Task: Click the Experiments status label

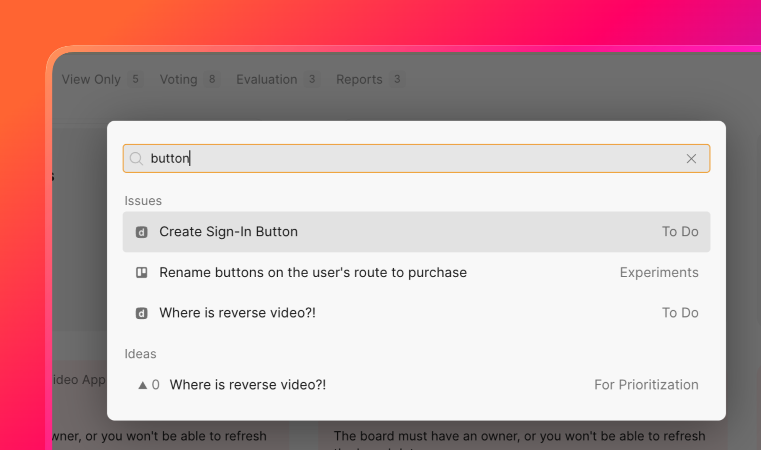Action: coord(659,272)
